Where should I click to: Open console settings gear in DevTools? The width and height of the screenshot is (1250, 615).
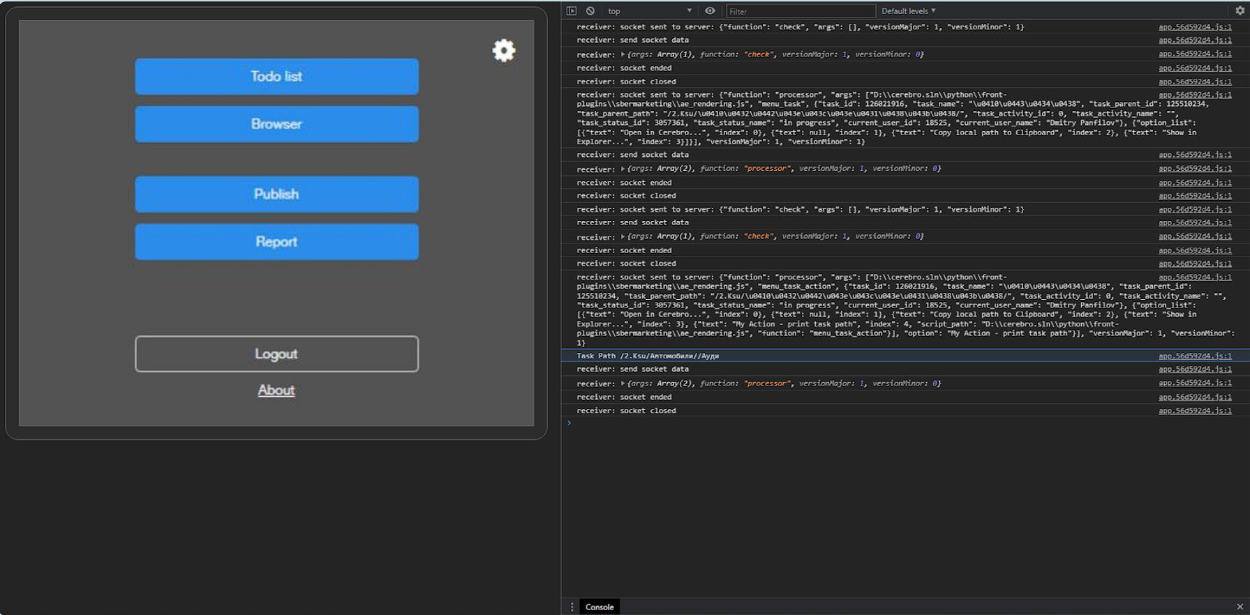point(1240,10)
